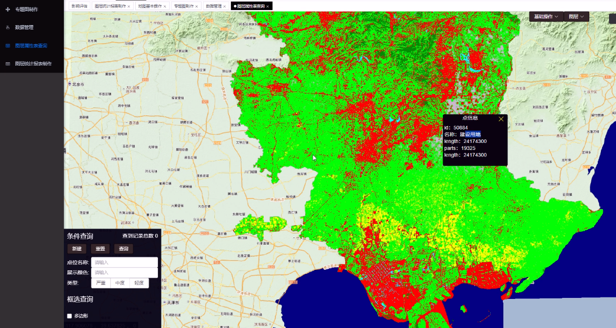Close the 地图基本操作 tab via its X

click(x=165, y=7)
